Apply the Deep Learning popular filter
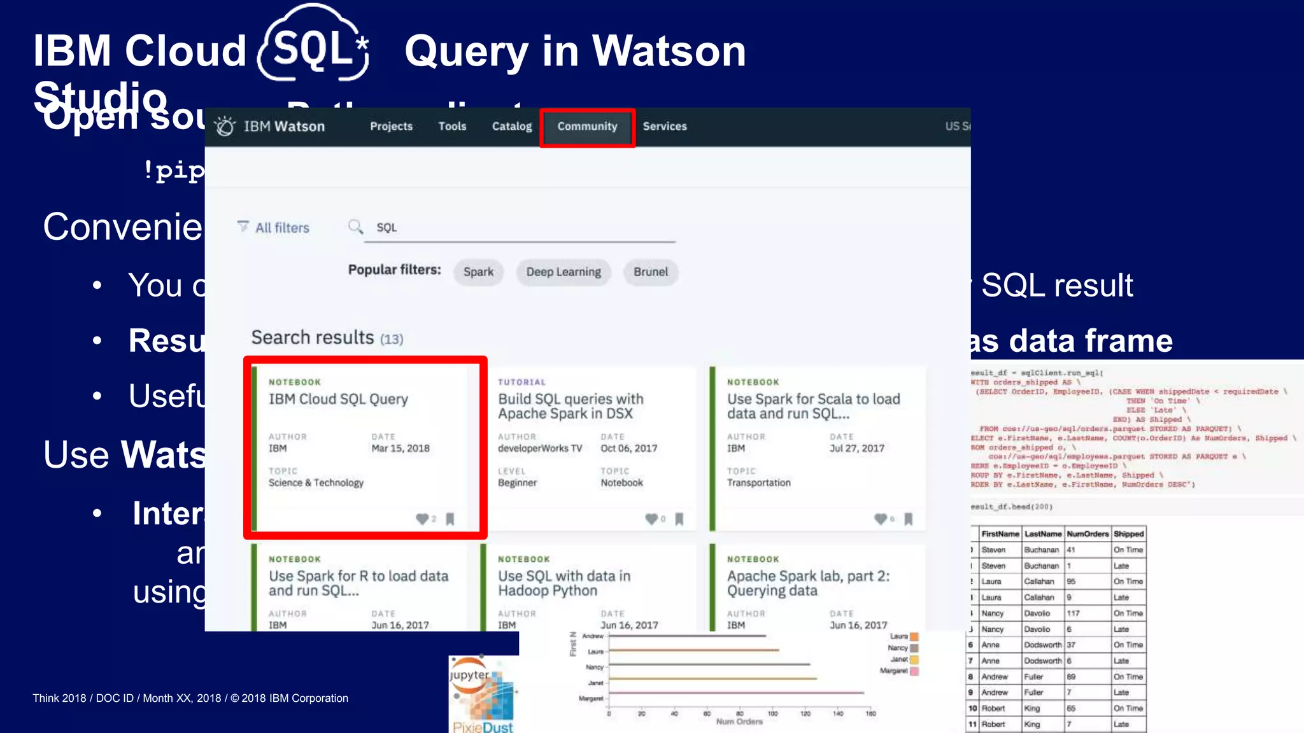The height and width of the screenshot is (733, 1304). coord(563,272)
